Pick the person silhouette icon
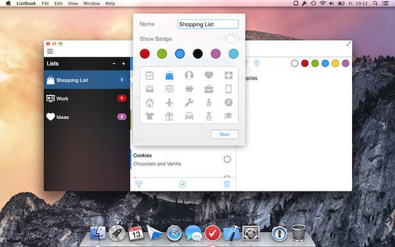The height and width of the screenshot is (247, 395). pyautogui.click(x=189, y=75)
